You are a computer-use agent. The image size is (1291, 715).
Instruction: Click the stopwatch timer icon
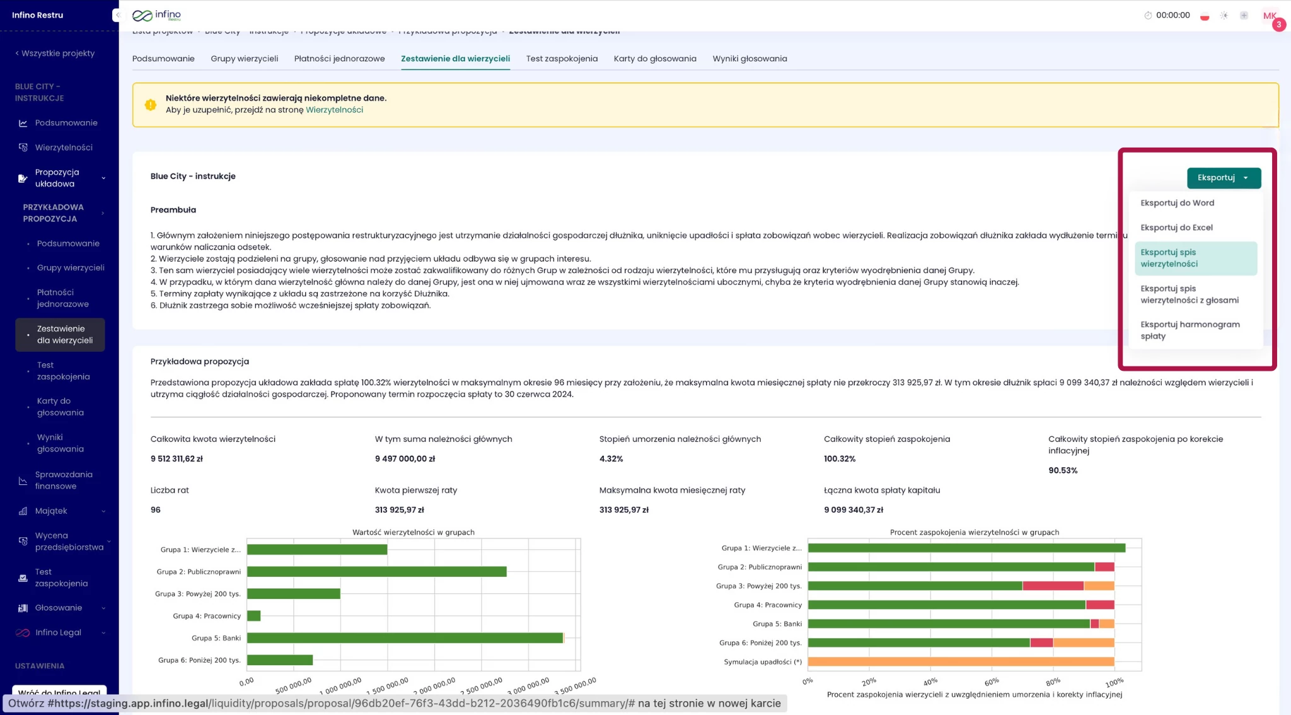[x=1148, y=15]
